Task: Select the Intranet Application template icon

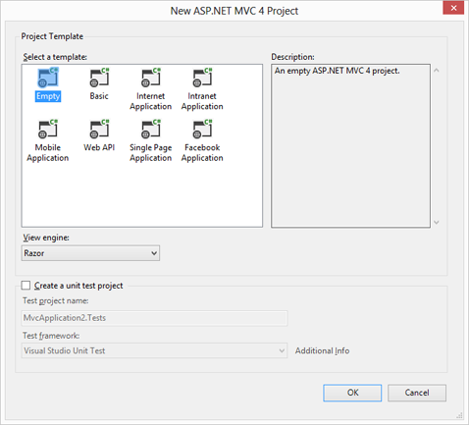Action: tap(202, 78)
